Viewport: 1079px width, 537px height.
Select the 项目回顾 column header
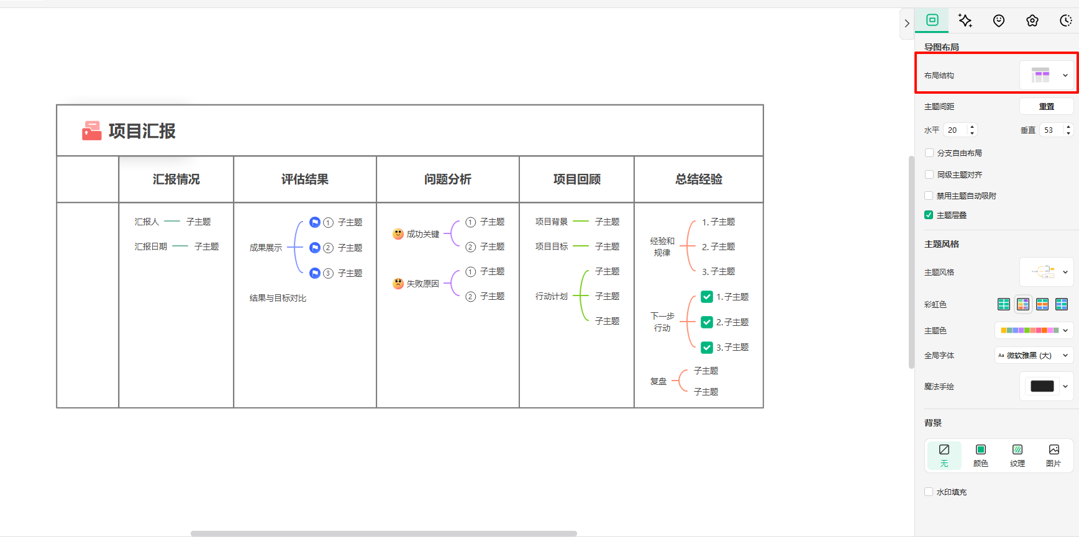click(x=577, y=179)
